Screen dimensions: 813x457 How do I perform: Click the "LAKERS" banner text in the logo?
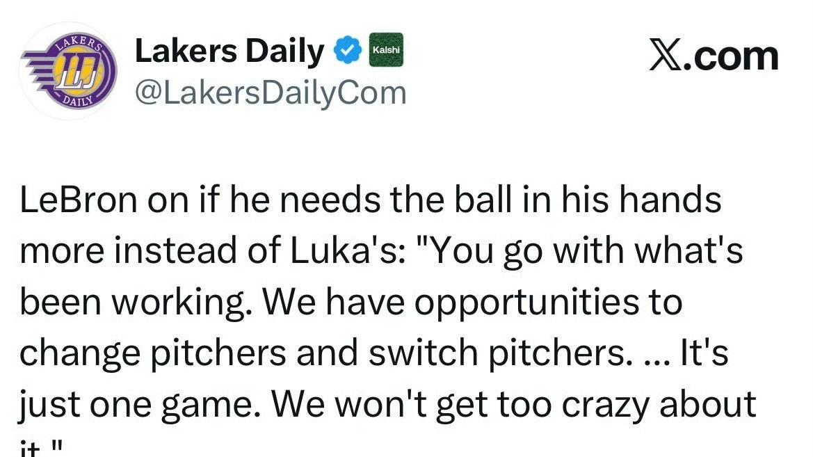tap(78, 43)
